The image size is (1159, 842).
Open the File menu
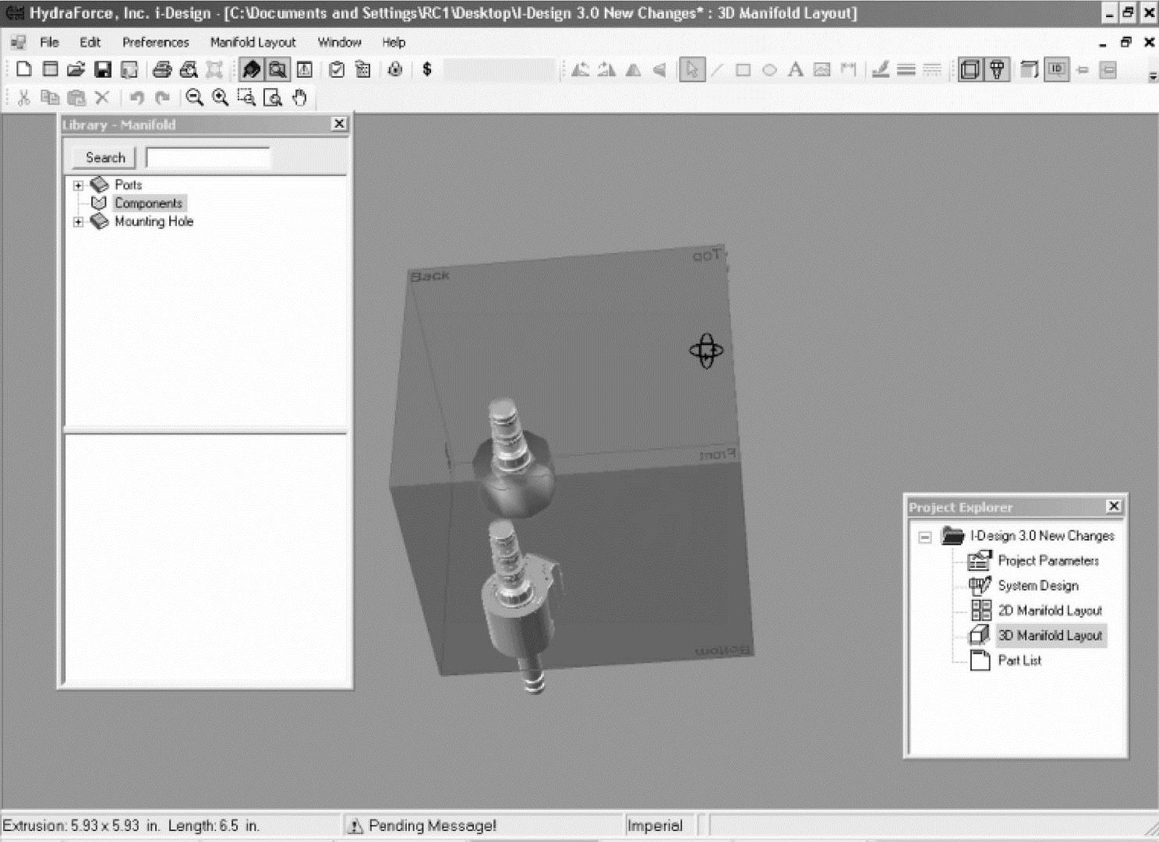(x=49, y=42)
